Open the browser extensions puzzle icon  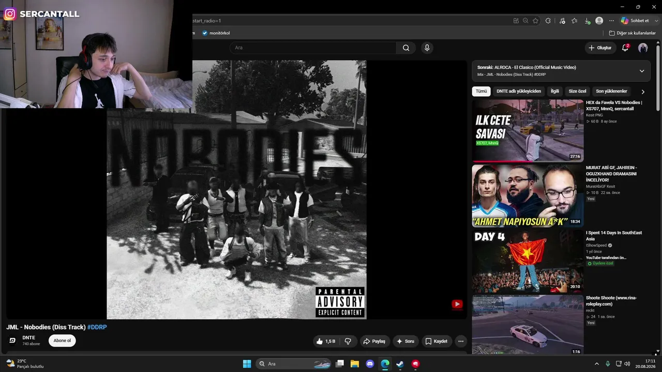548,21
